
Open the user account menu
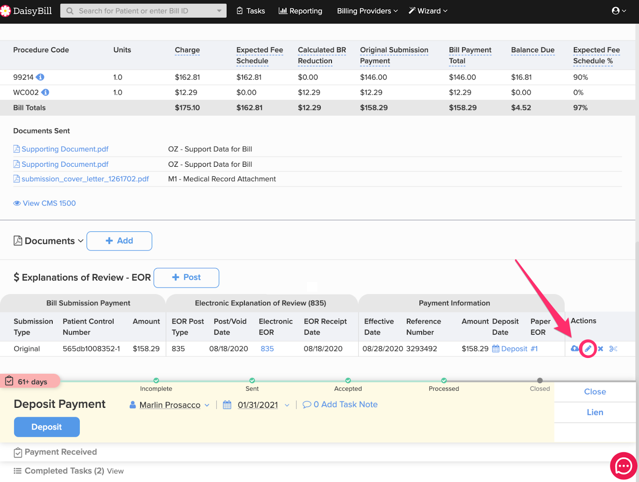coord(619,11)
